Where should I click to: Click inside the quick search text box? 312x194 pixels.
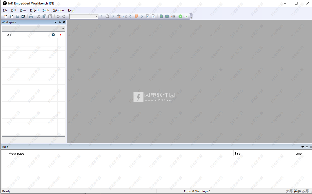(82, 16)
